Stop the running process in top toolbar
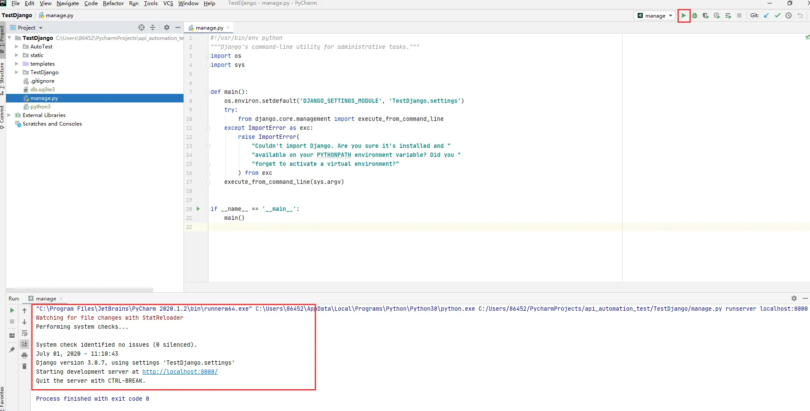Screen dimensions: 810x411 click(739, 16)
